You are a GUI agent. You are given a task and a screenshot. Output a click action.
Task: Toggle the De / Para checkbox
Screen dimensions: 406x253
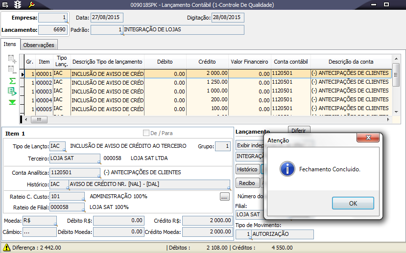pyautogui.click(x=146, y=133)
